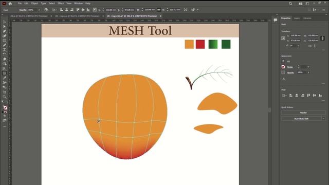The height and width of the screenshot is (185, 329).
Task: Expand more Appearance options ellipsis
Action: [323, 84]
